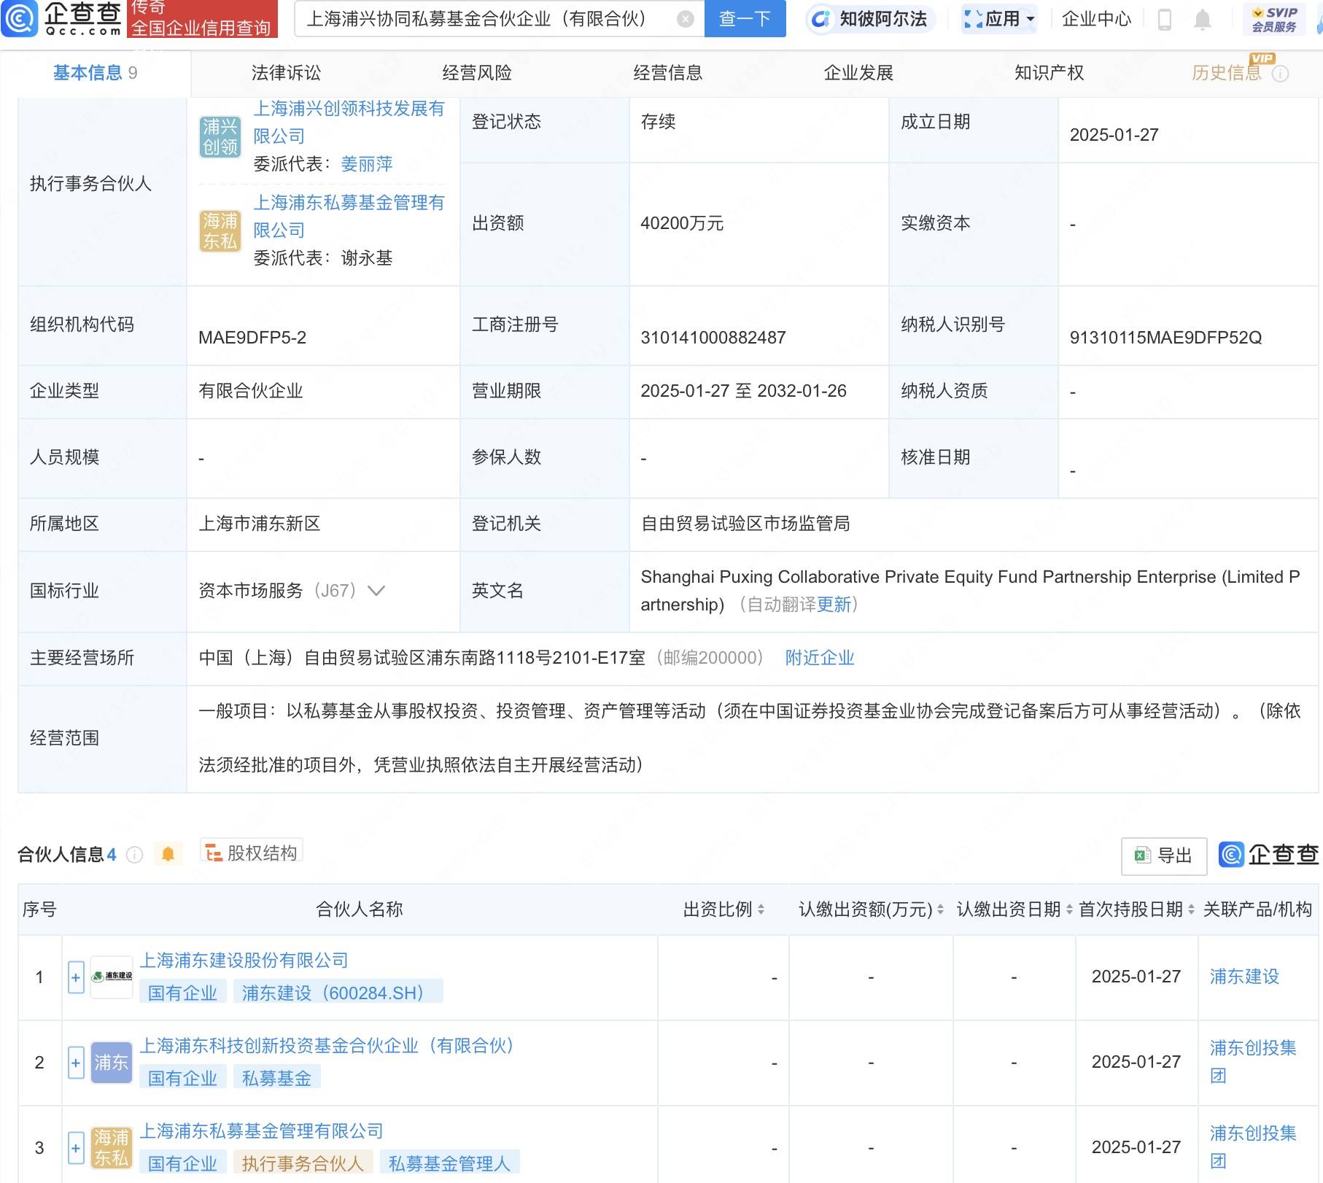Image resolution: width=1323 pixels, height=1183 pixels.
Task: Click the 国有企业 tag in row 2
Action: (x=182, y=1078)
